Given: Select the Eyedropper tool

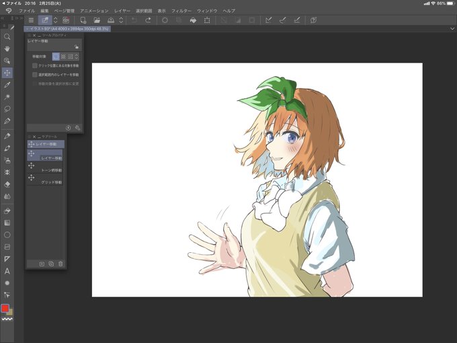Looking at the screenshot, I should pos(7,85).
